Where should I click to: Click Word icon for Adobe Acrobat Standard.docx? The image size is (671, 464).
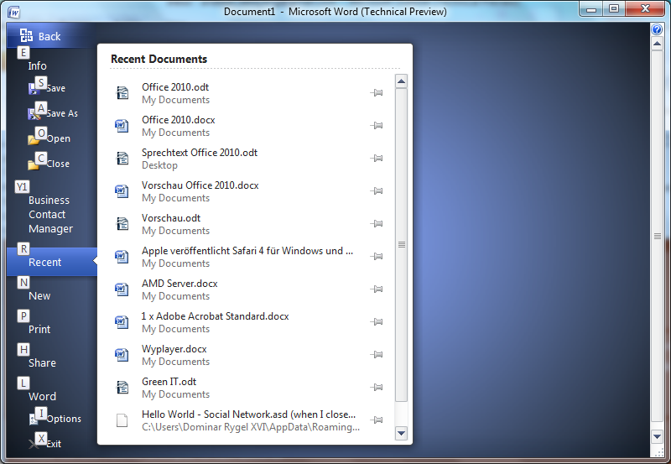[122, 322]
